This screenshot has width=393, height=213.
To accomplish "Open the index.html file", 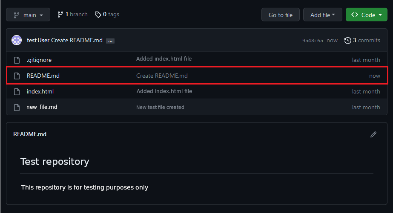I will pos(40,91).
